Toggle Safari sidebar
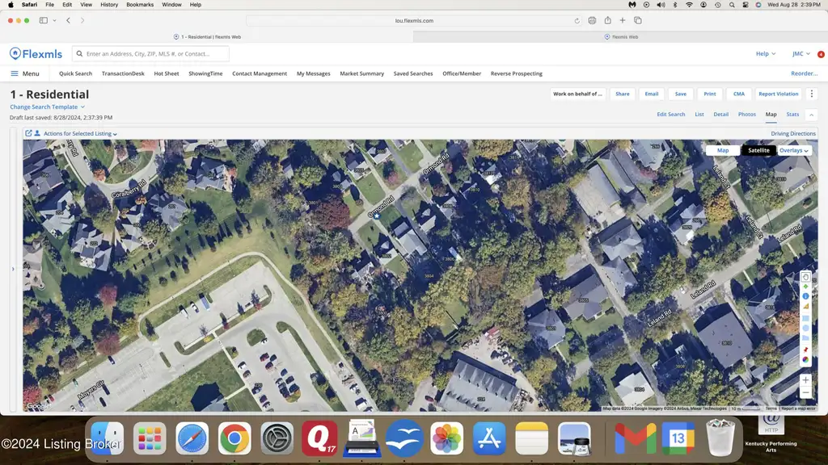 tap(44, 20)
